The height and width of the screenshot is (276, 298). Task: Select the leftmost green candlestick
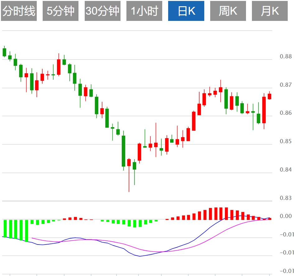point(4,52)
